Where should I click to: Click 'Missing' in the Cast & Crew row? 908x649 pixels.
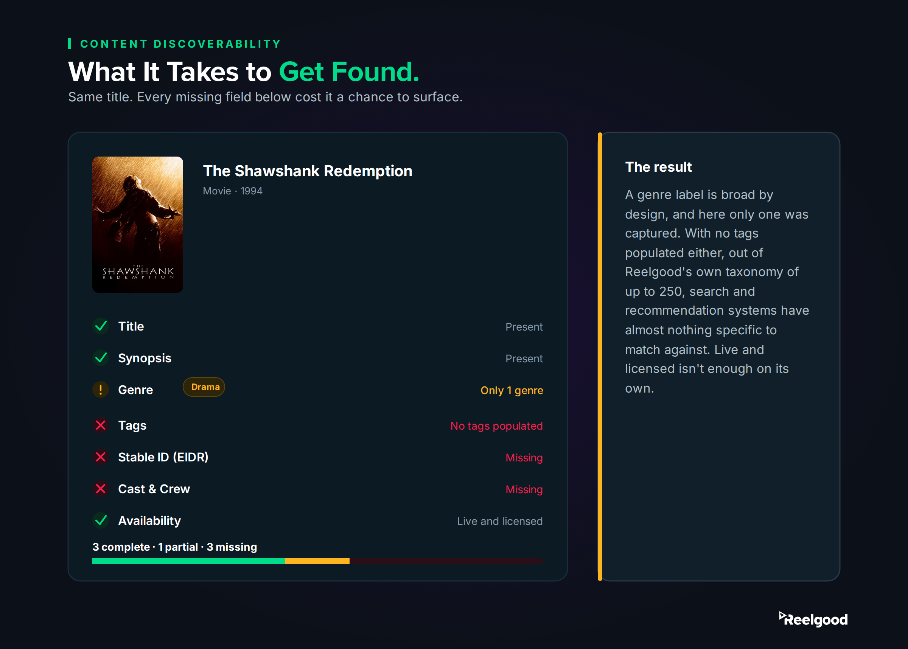524,489
